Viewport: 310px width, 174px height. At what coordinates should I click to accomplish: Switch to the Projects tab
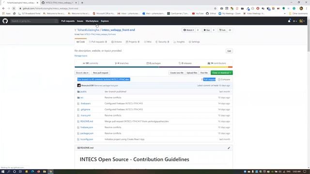pos(133,42)
